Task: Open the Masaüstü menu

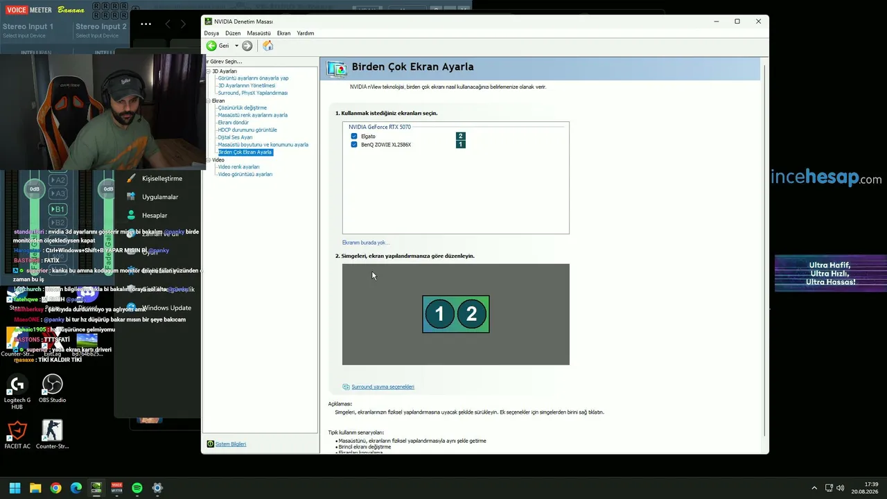Action: point(259,33)
